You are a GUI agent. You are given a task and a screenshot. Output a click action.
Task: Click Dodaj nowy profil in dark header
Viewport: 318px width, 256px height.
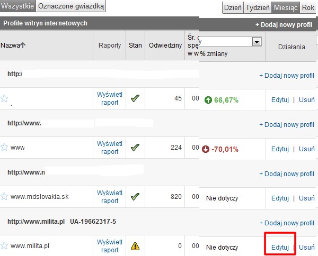click(x=284, y=25)
